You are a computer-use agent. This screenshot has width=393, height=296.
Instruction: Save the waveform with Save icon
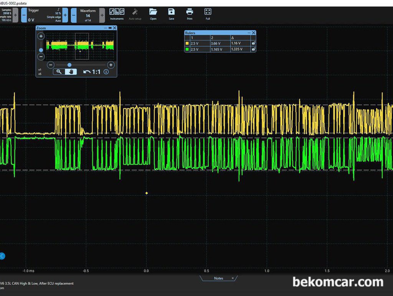(172, 14)
